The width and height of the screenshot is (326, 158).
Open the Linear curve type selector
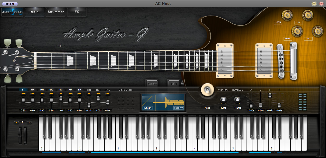pyautogui.click(x=147, y=108)
